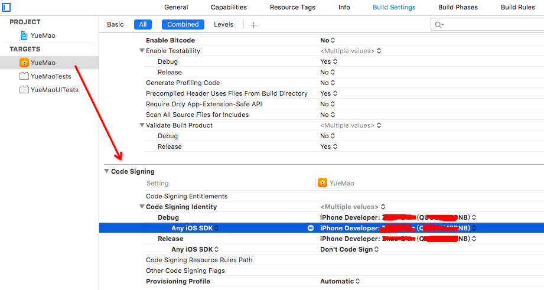Select the YueMao project file icon

(24, 35)
